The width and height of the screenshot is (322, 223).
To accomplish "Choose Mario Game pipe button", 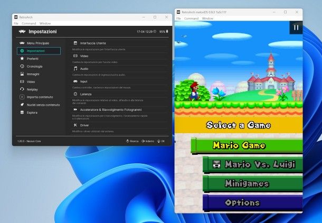I will (x=247, y=145).
